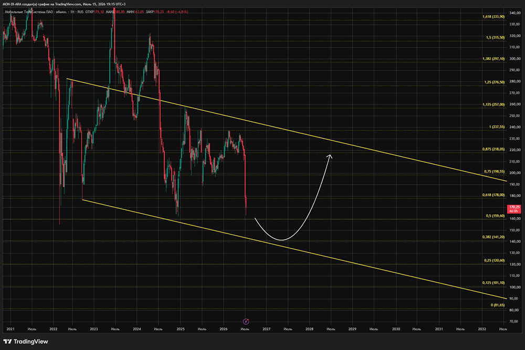Click the ЗАКР closing price value 170,25
Viewport: 525px width, 350px height.
coord(159,12)
